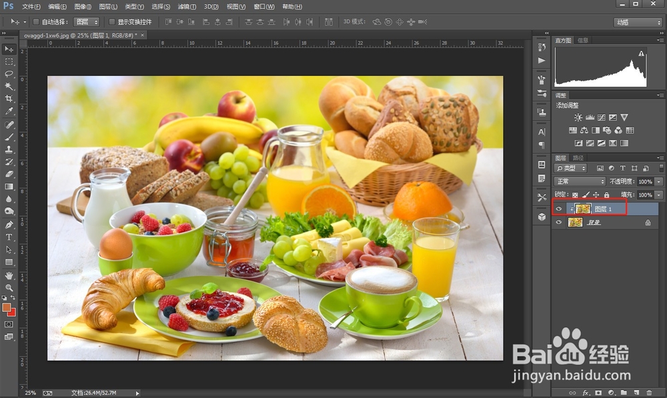The image size is (667, 398).
Task: Toggle lock all padlock icon
Action: (606, 195)
